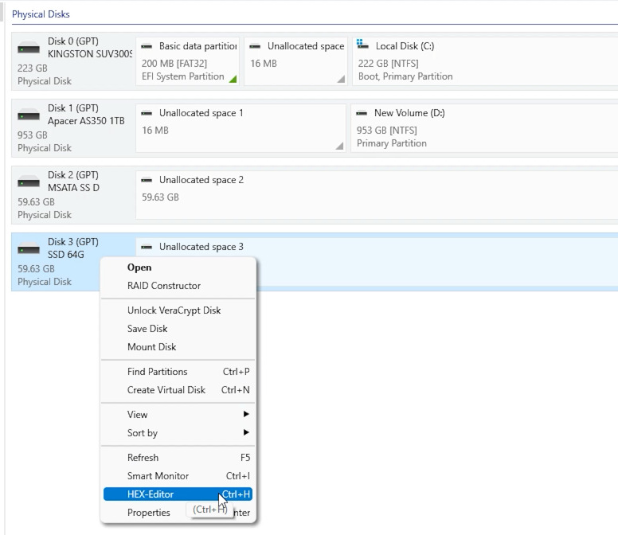618x535 pixels.
Task: Select the New Volume (D:) partition tile
Action: 484,128
